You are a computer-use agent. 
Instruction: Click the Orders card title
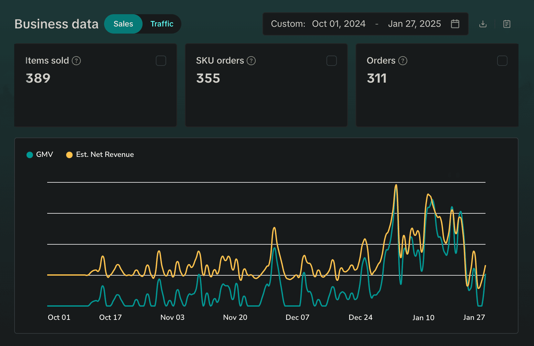point(381,61)
